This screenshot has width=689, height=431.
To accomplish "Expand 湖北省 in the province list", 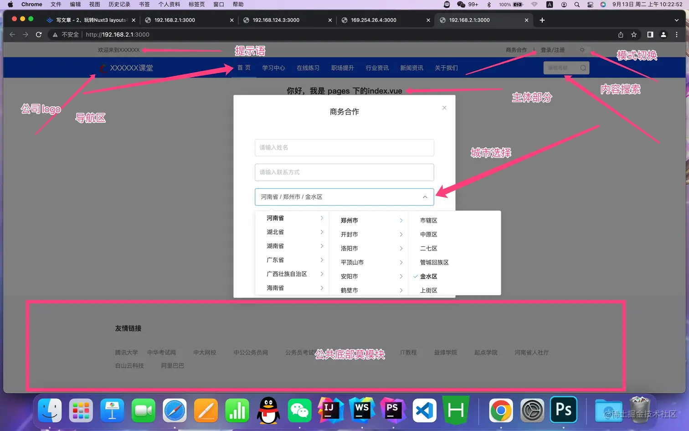I will 274,232.
